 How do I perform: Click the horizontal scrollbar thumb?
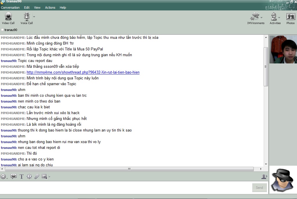pos(129,169)
